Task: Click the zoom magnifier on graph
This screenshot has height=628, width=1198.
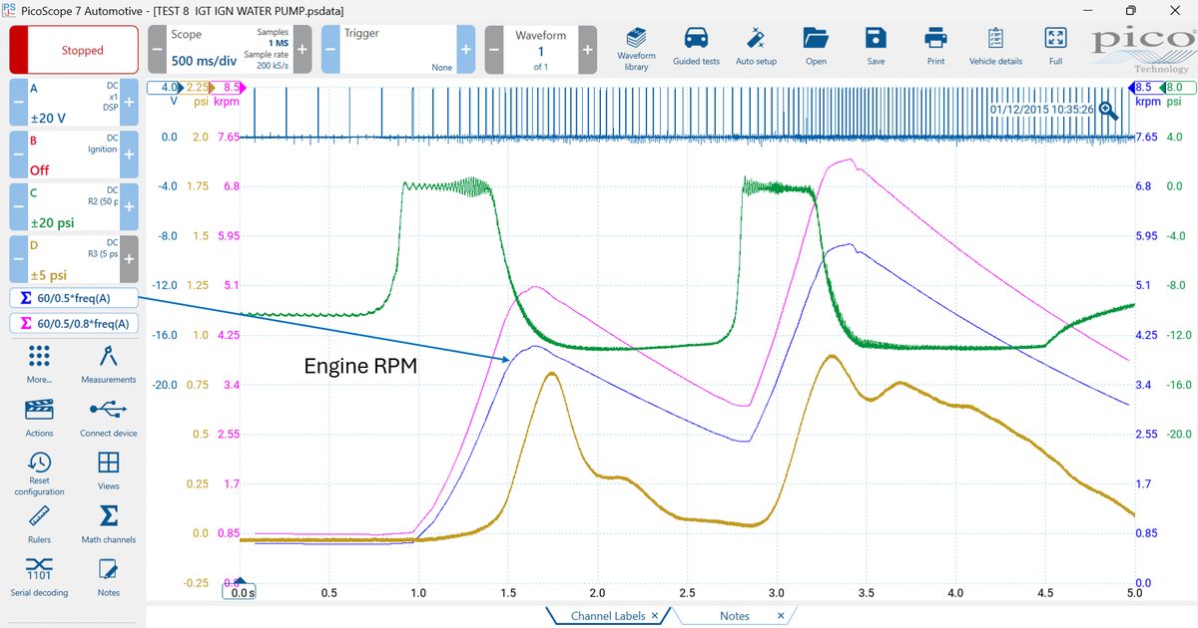Action: 1109,111
